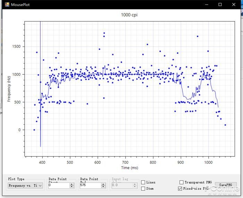This screenshot has width=243, height=198.
Task: Click the 1000 cpi plot title
Action: pyautogui.click(x=129, y=15)
